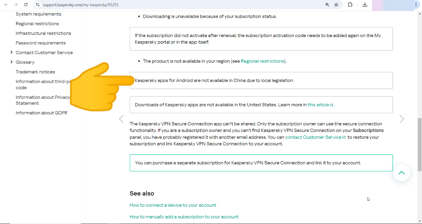Image resolution: width=422 pixels, height=224 pixels.
Task: Open Information about GDPR in sidebar
Action: coord(41,113)
